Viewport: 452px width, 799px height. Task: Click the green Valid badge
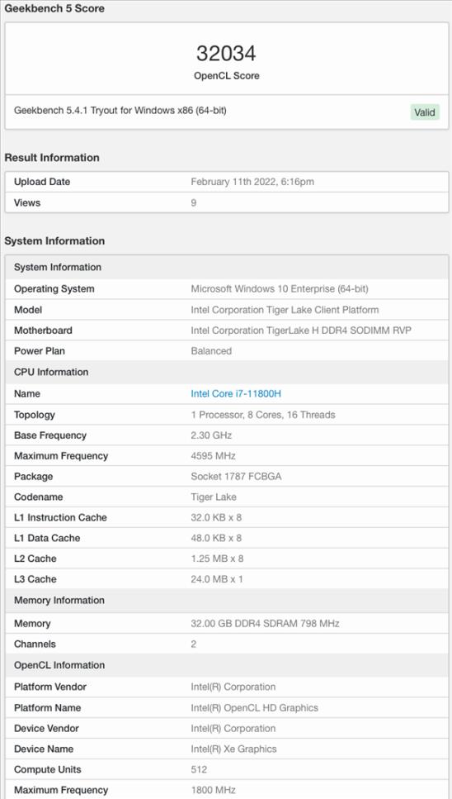(x=425, y=112)
